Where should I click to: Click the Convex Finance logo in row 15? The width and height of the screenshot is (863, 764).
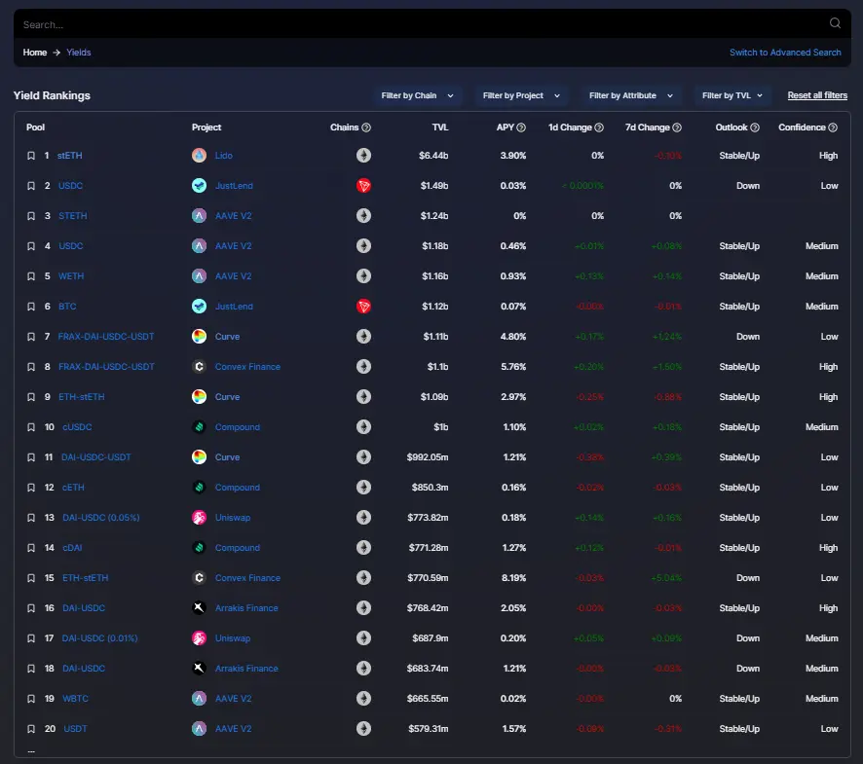pos(200,578)
